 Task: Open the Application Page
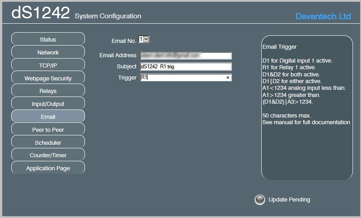pyautogui.click(x=48, y=168)
